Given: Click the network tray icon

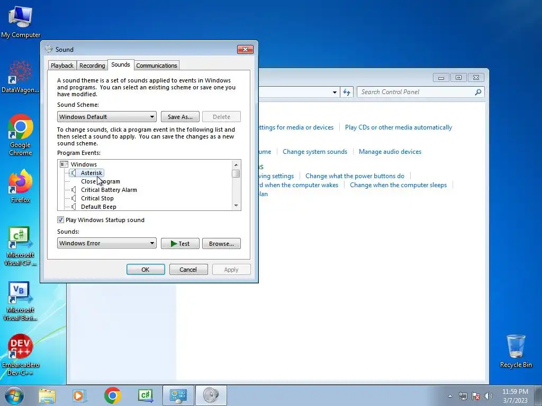Looking at the screenshot, I should [x=463, y=396].
